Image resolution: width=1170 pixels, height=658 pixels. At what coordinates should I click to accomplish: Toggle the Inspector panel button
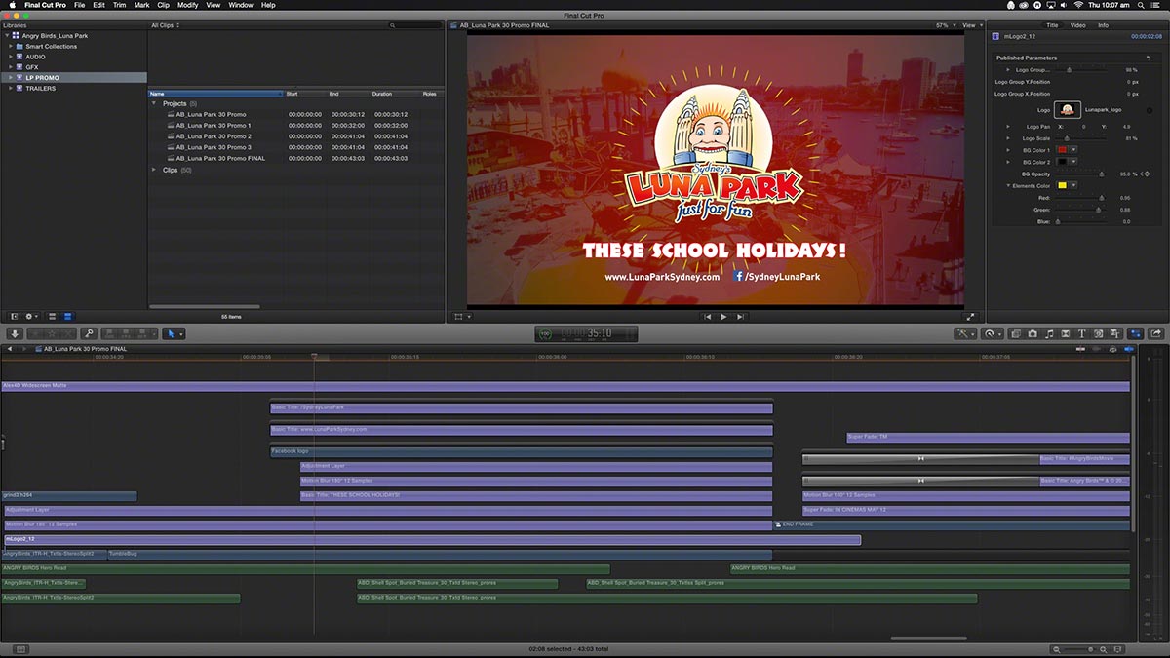(x=1136, y=333)
